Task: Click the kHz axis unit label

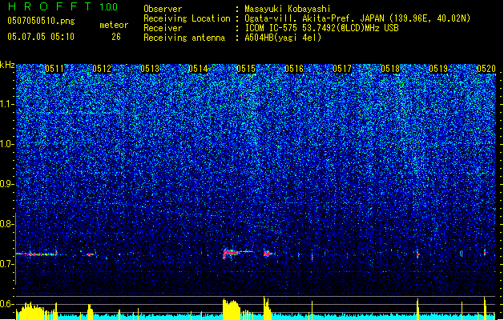Action: tap(7, 65)
